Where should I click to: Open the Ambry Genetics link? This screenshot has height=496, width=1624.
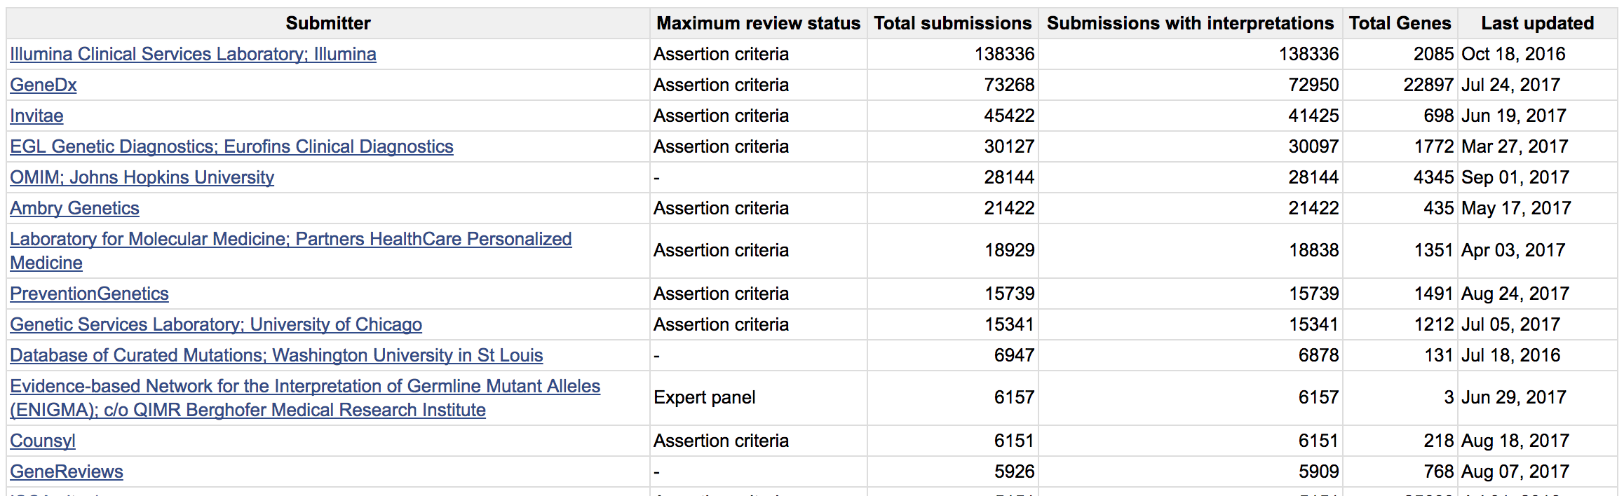[x=74, y=208]
